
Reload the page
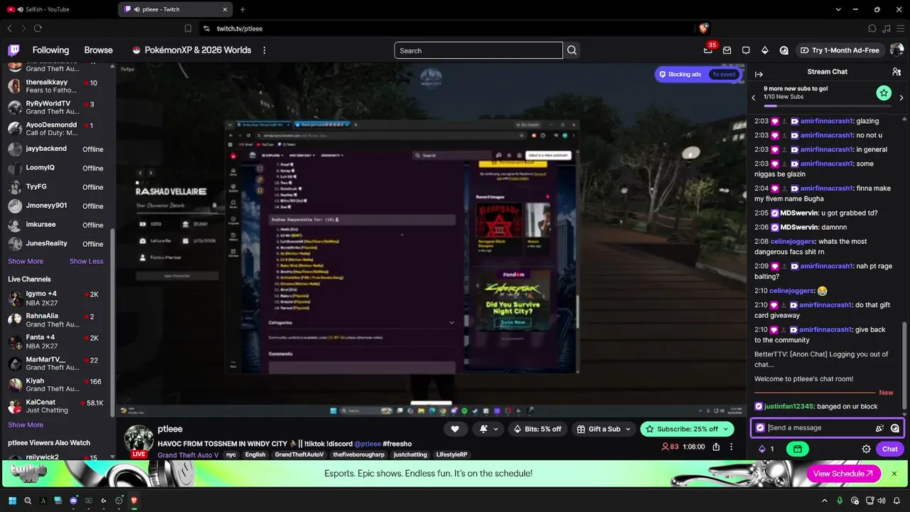coord(38,28)
